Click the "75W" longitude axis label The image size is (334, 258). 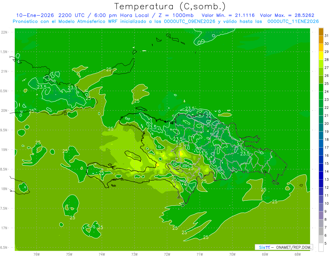point(69,254)
